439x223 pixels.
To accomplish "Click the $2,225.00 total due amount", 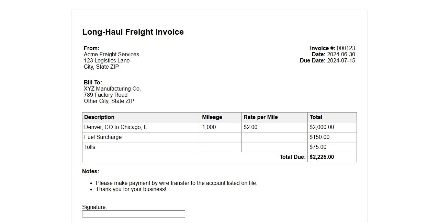I will click(x=322, y=157).
